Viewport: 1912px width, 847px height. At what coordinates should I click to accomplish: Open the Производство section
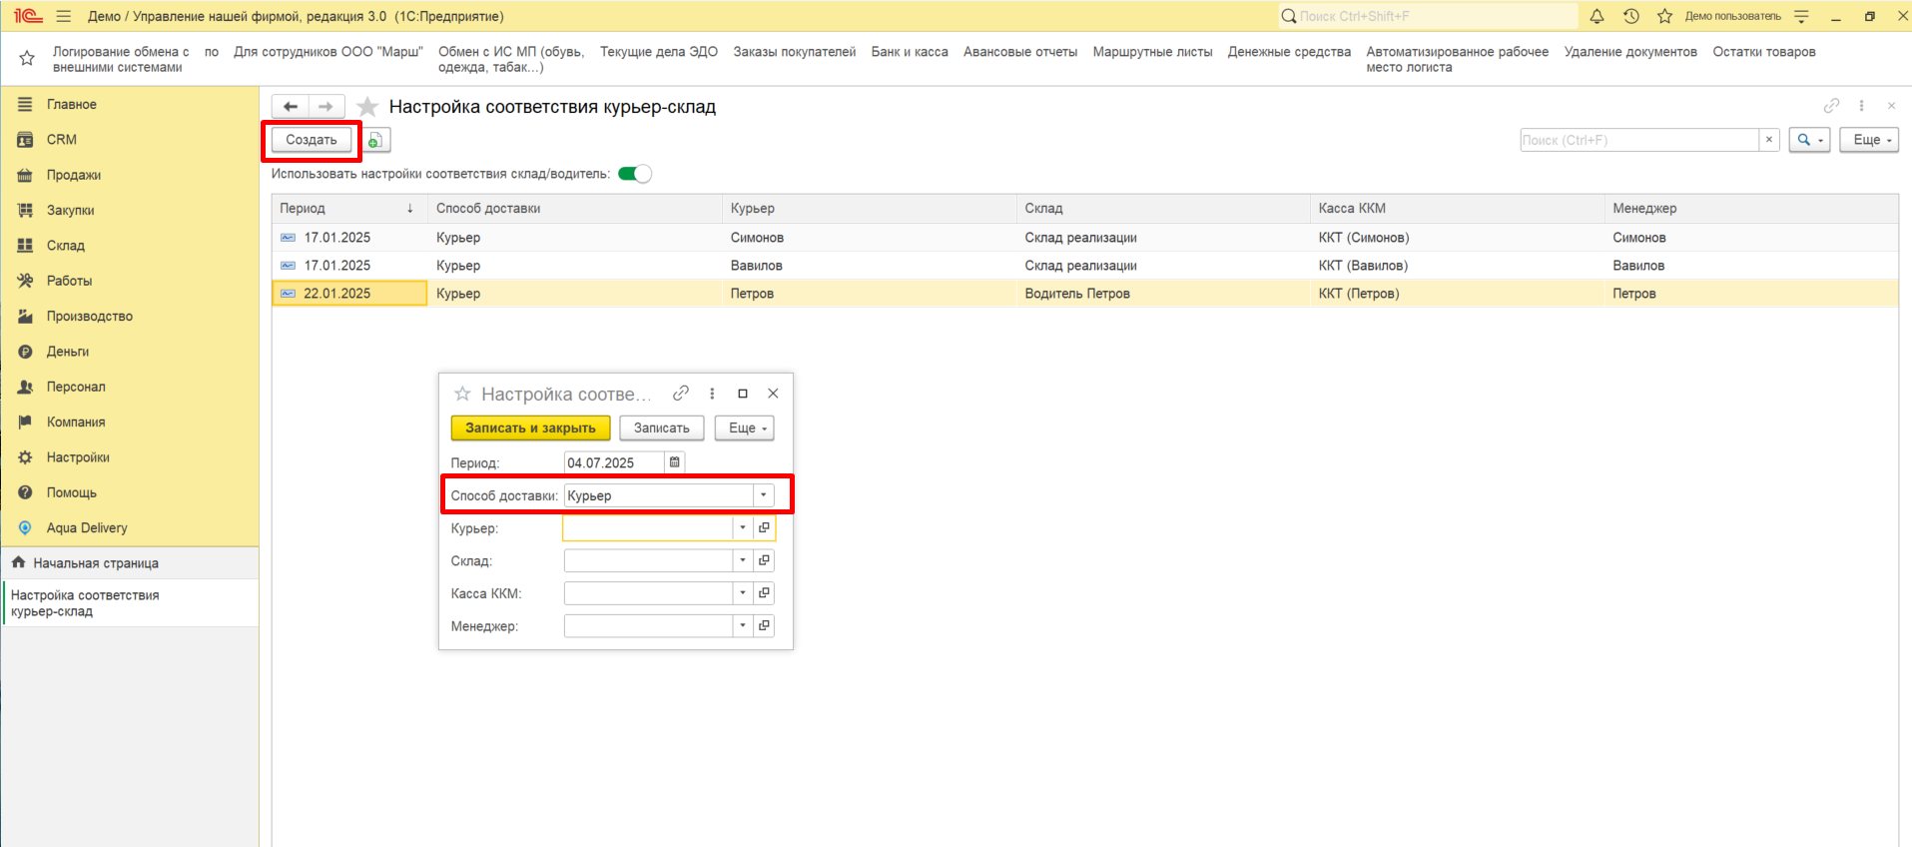(90, 317)
